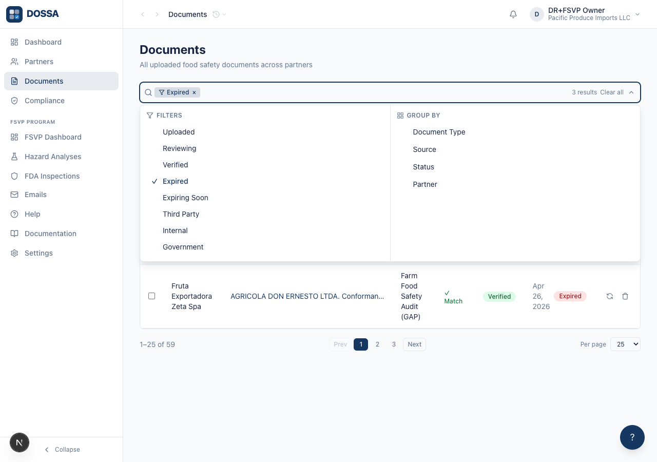Open the help question mark bubble
Viewport: 657px width, 462px height.
632,437
